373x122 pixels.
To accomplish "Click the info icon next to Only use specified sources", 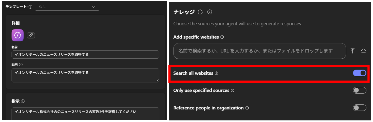I will 233,91.
